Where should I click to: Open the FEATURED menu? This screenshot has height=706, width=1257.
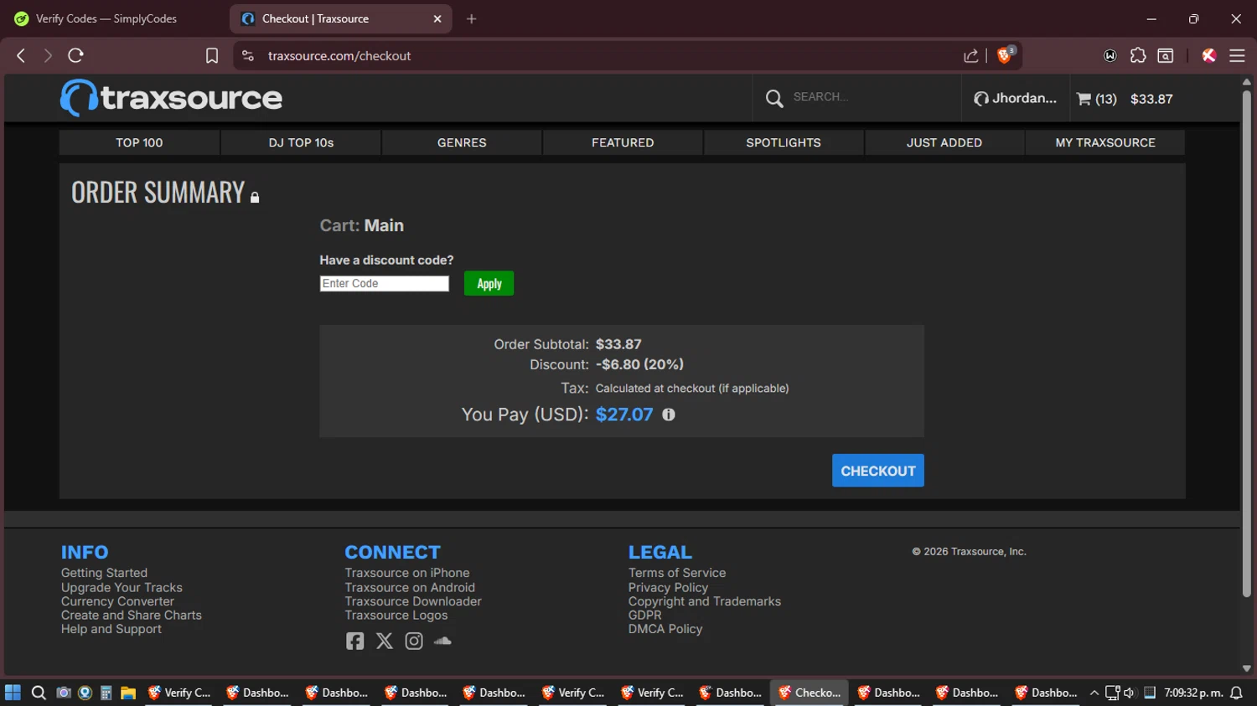(x=623, y=142)
